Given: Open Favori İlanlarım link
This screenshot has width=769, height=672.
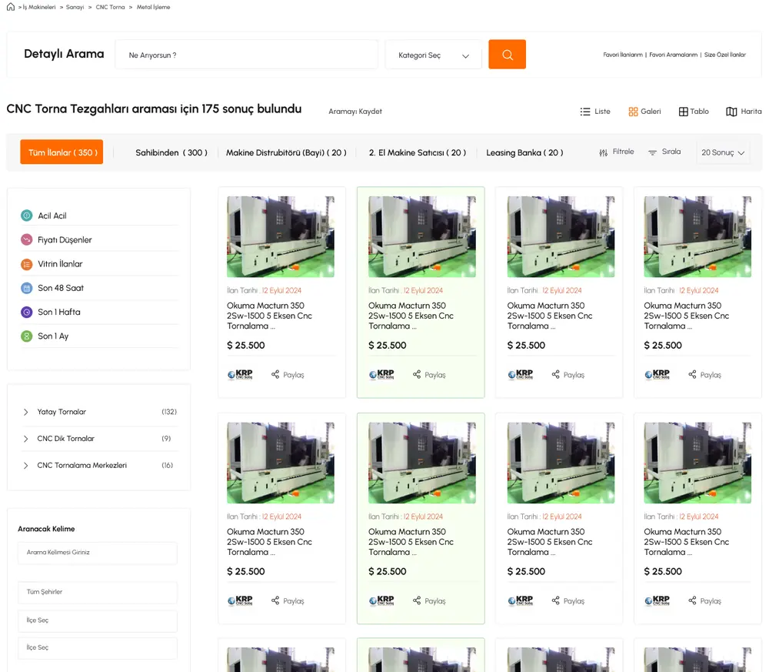Looking at the screenshot, I should click(623, 55).
